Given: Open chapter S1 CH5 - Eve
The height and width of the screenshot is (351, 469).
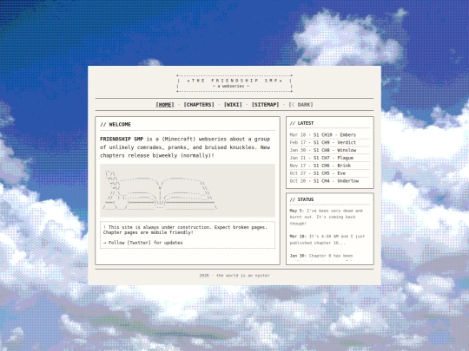Looking at the screenshot, I should pos(330,173).
